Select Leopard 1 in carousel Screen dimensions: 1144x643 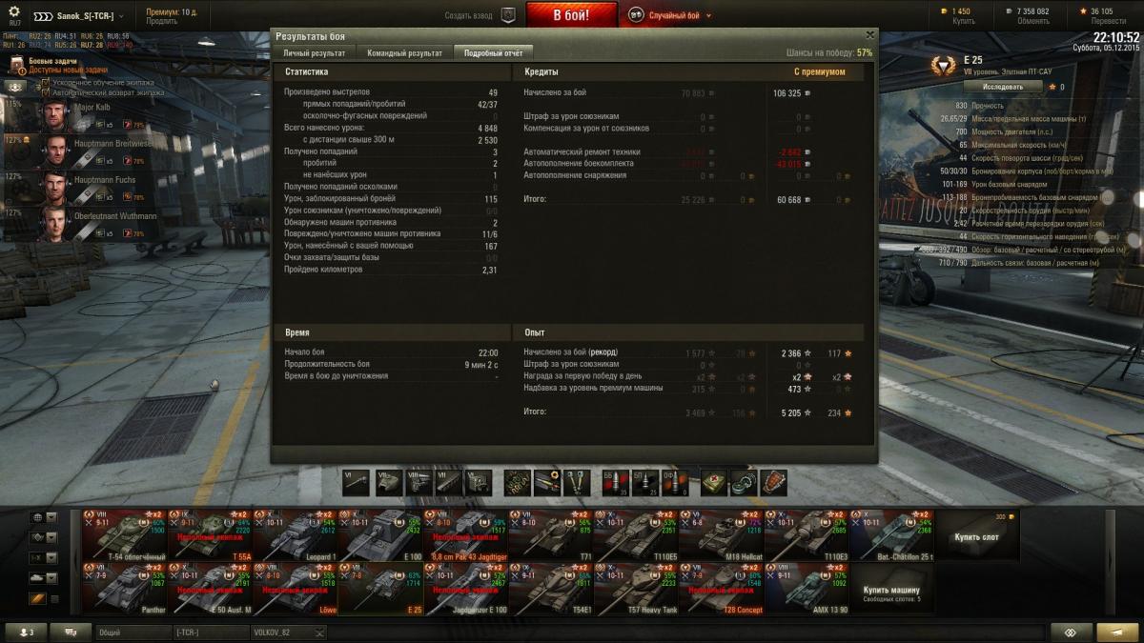click(296, 535)
